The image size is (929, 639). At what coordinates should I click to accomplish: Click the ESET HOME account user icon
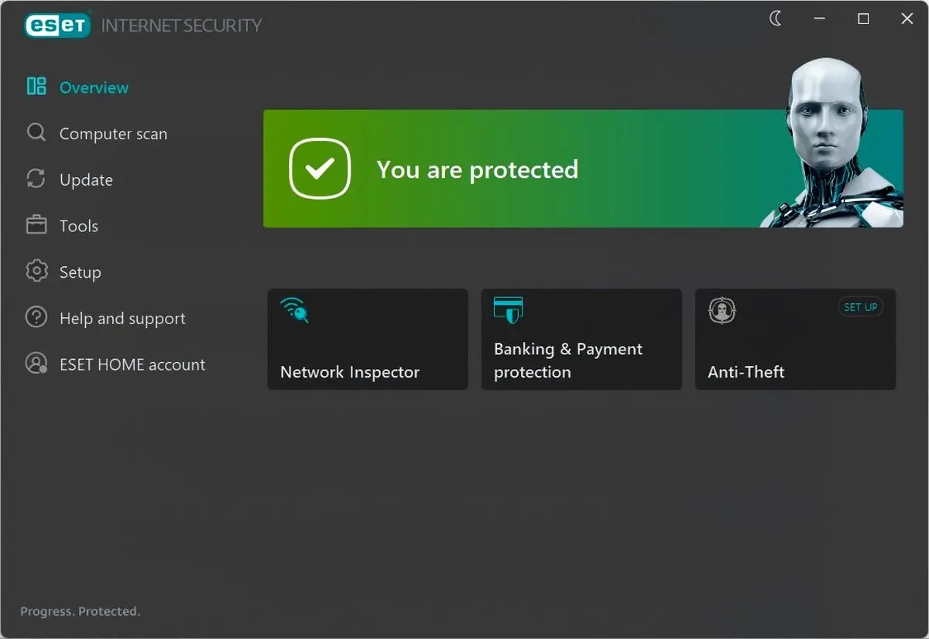(36, 364)
